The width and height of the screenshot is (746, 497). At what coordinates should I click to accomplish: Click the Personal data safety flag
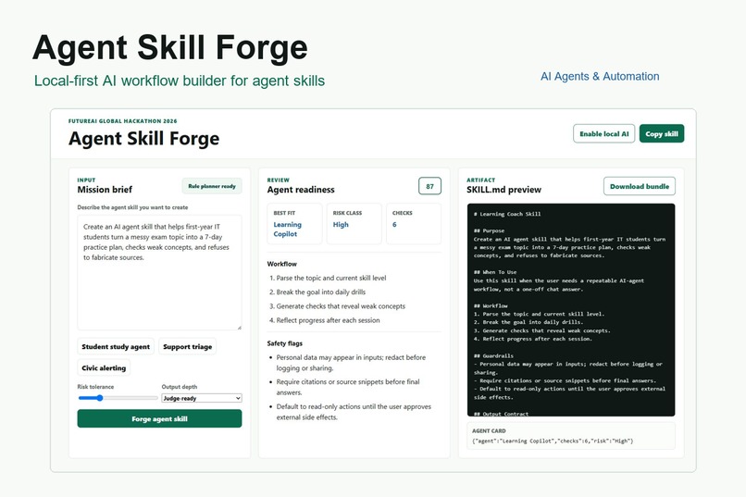point(351,363)
